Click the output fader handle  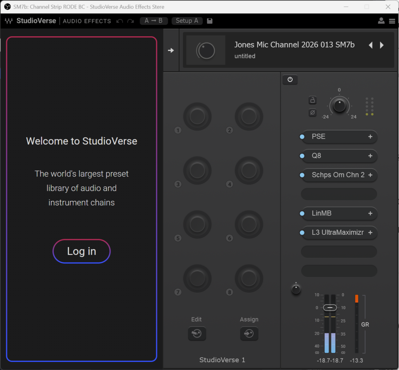click(330, 308)
